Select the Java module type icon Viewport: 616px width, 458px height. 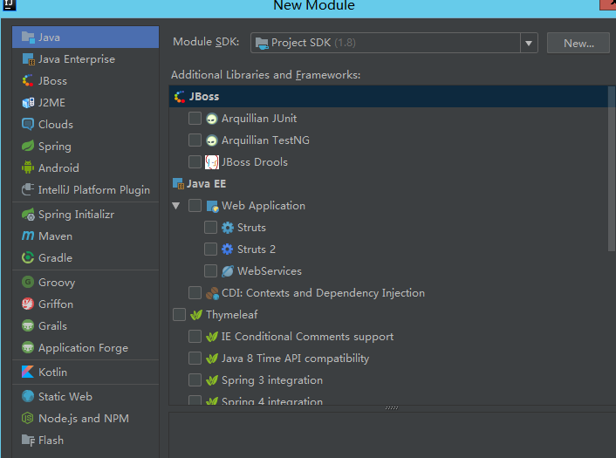click(x=28, y=37)
